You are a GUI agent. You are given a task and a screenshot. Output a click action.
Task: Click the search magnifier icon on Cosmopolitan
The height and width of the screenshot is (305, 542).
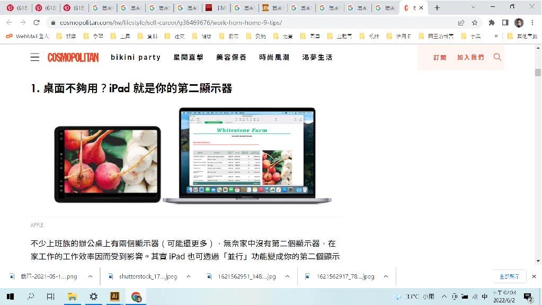pyautogui.click(x=497, y=57)
